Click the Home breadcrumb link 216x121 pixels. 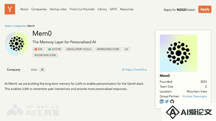[x=8, y=26]
